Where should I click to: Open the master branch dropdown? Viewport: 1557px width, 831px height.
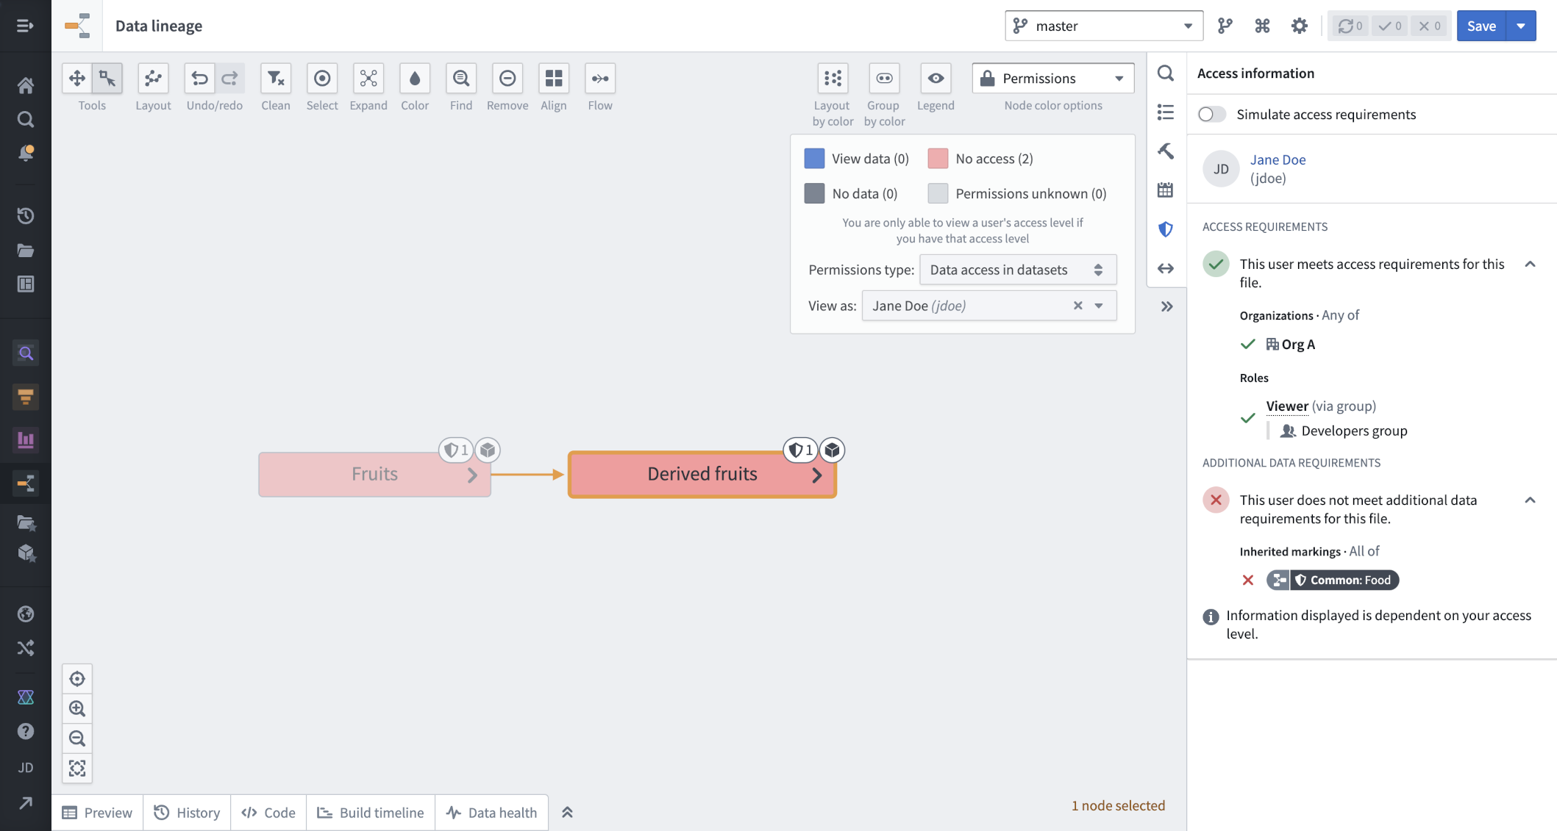pyautogui.click(x=1104, y=26)
